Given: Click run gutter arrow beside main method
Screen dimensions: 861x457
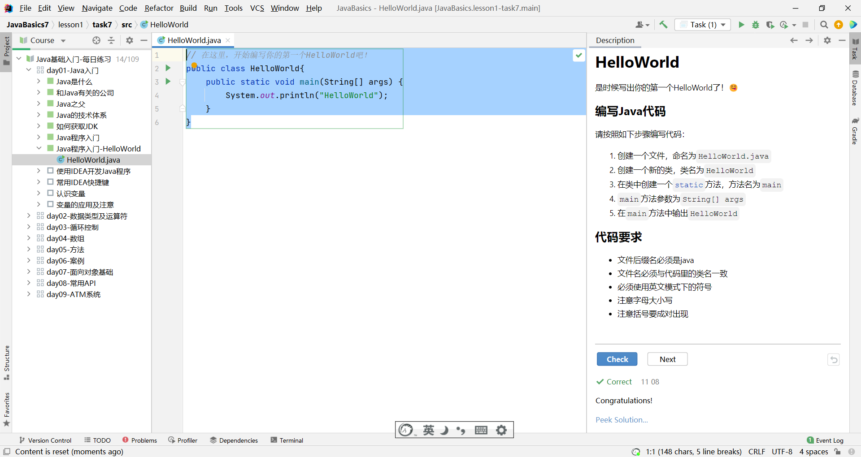Looking at the screenshot, I should 168,82.
